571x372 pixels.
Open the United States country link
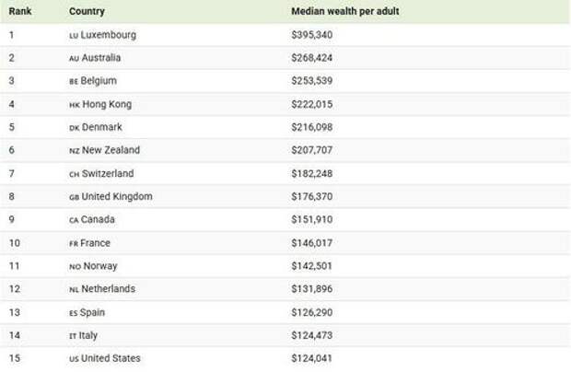[x=111, y=358]
